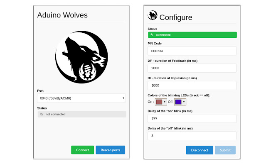
Task: Focus the DI duration of Impulsion field
Action: [x=192, y=85]
